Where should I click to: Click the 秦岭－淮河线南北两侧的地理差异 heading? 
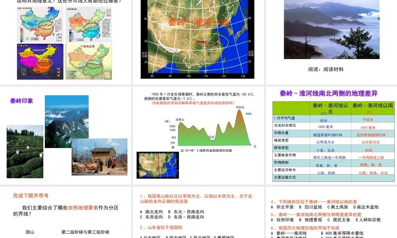(x=328, y=94)
